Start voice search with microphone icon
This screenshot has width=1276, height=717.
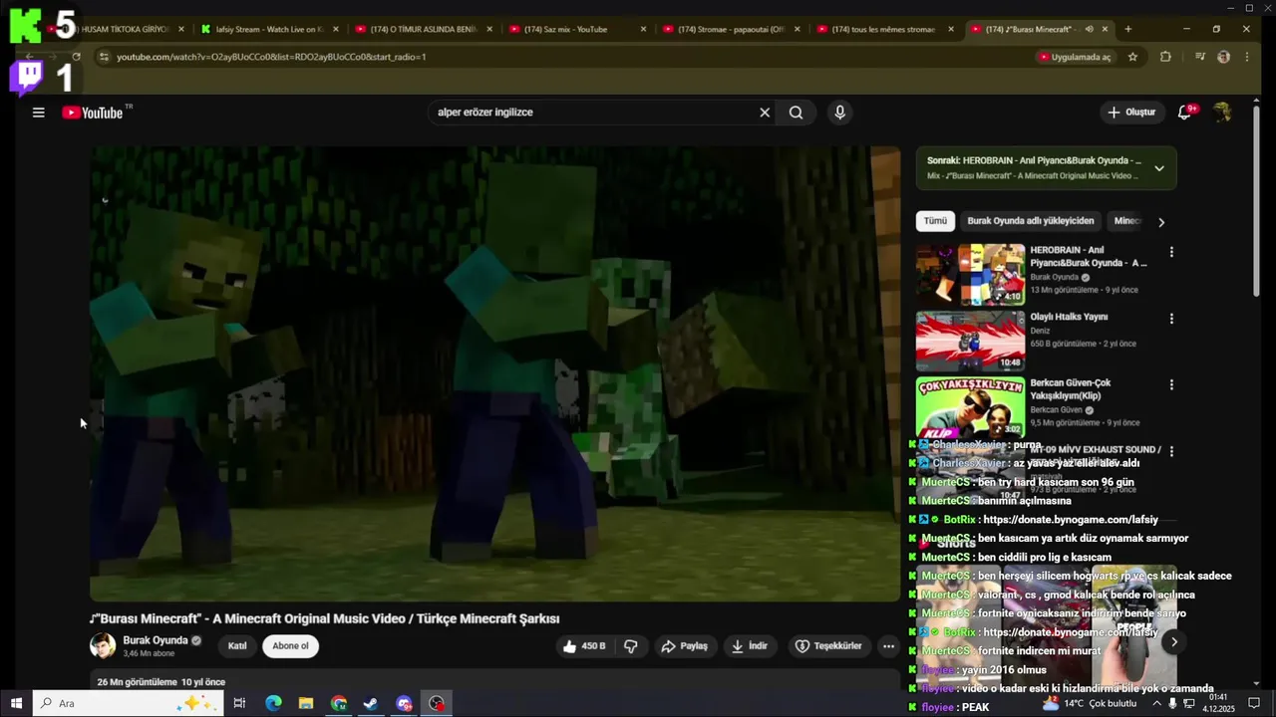click(839, 113)
